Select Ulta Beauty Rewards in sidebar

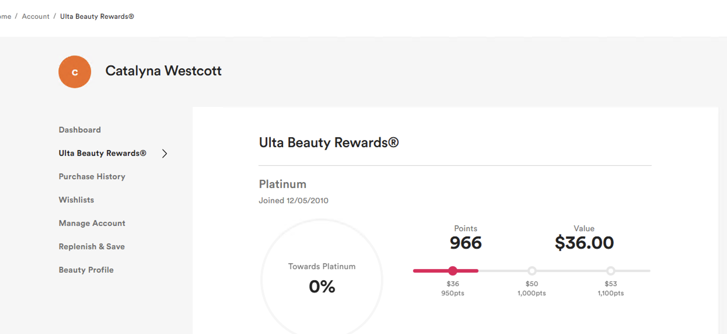point(102,153)
